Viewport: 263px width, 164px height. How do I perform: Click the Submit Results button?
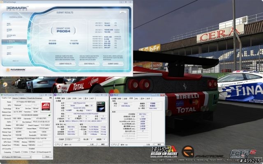click(65, 64)
